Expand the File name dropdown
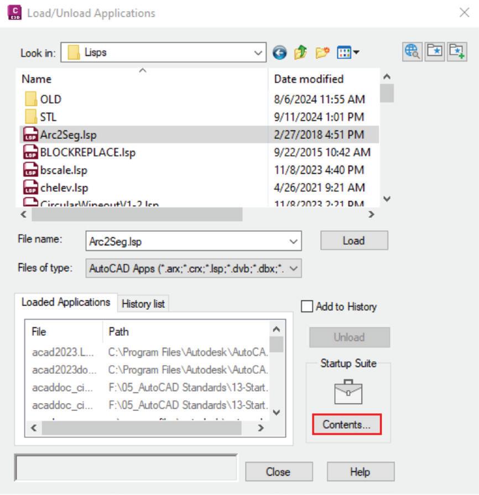The image size is (479, 495). [293, 242]
